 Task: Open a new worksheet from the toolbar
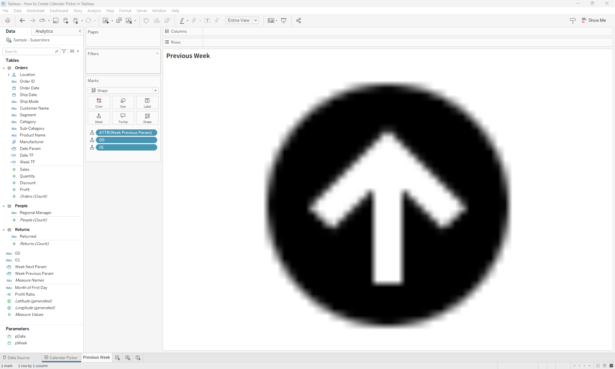[106, 20]
